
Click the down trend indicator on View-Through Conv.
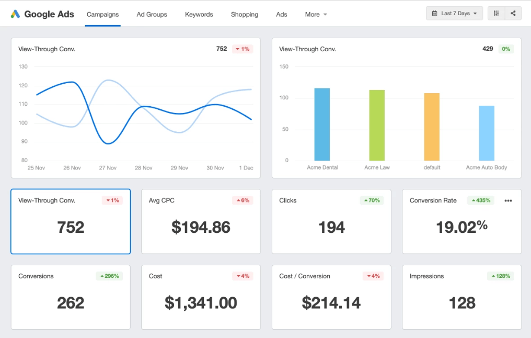pos(242,48)
